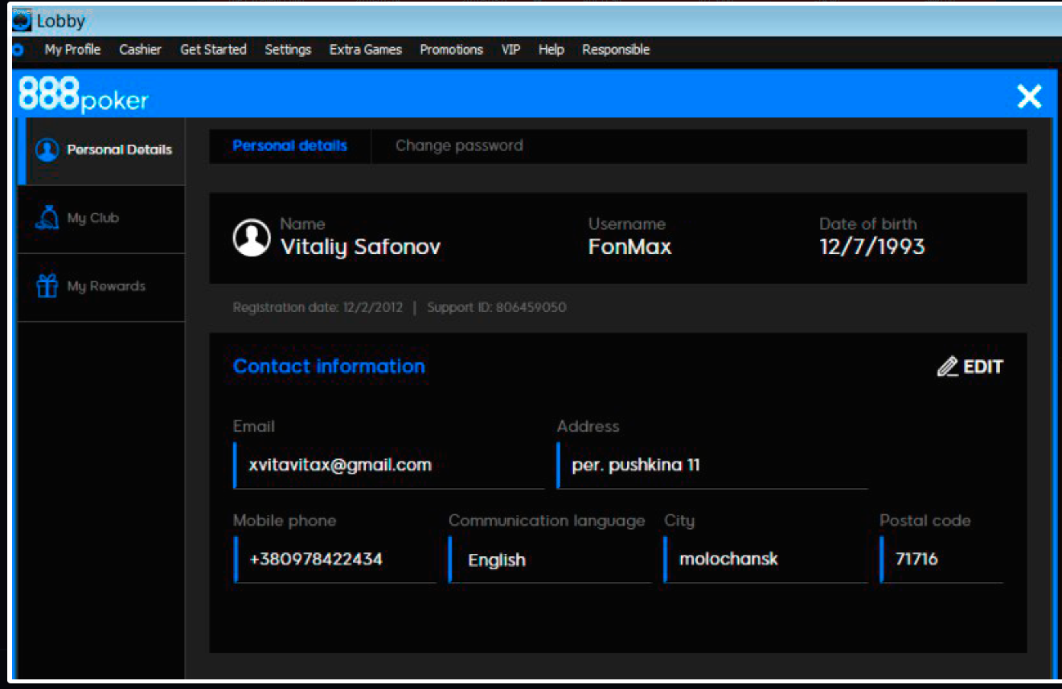Click the user avatar icon beside Name
Screen dimensions: 1062x689
coord(252,238)
